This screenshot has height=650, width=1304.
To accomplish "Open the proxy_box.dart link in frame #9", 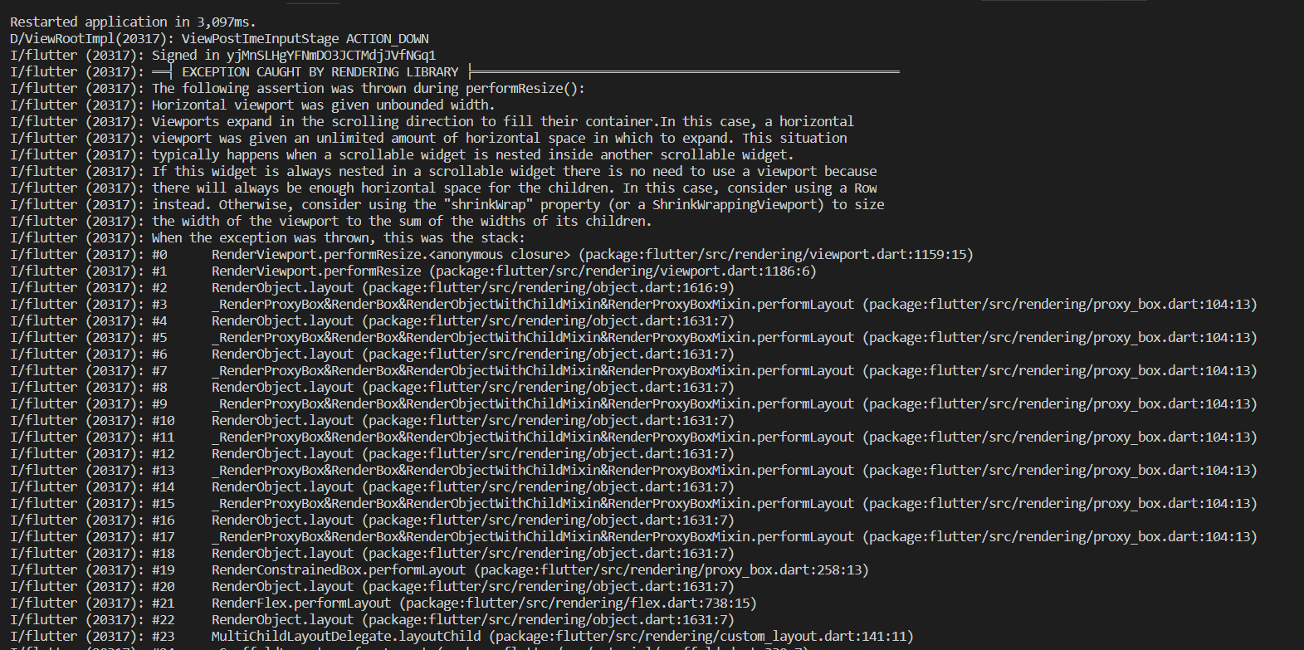I will pos(1059,404).
